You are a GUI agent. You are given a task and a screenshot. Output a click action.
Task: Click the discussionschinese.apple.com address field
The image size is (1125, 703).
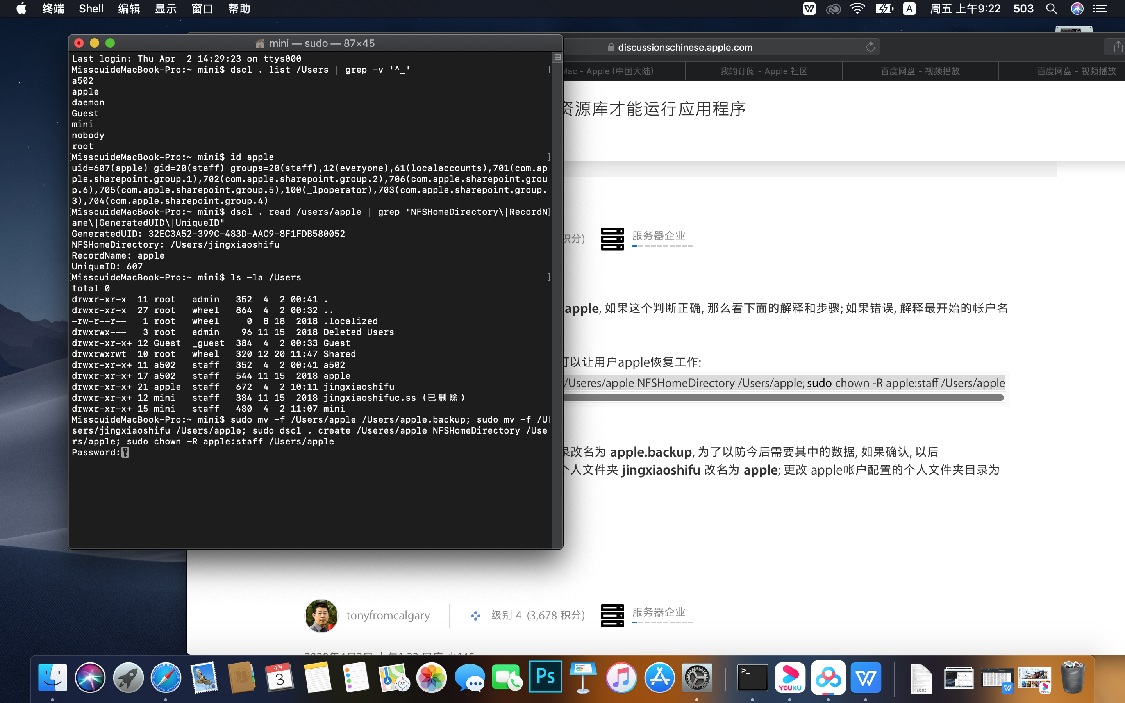click(684, 47)
